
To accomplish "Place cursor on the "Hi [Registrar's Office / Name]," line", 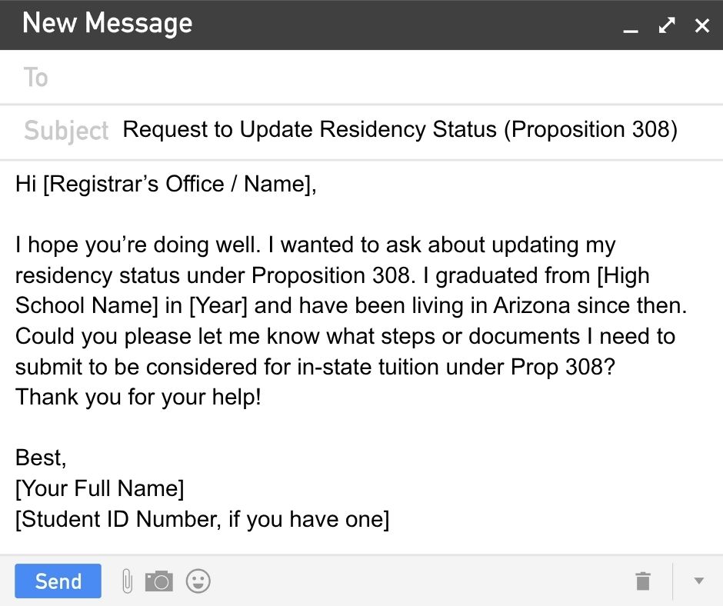I will click(x=166, y=185).
